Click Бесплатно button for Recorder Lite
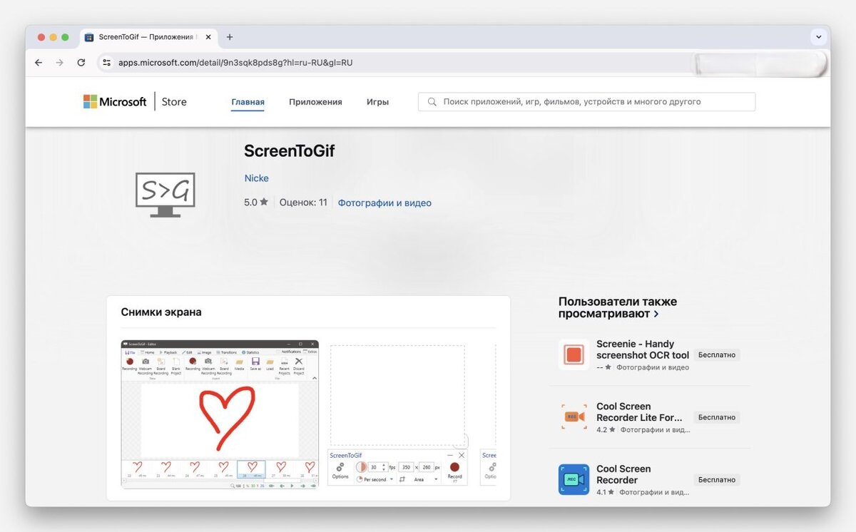 tap(717, 417)
